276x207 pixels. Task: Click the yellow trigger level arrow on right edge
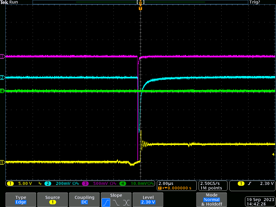274,154
